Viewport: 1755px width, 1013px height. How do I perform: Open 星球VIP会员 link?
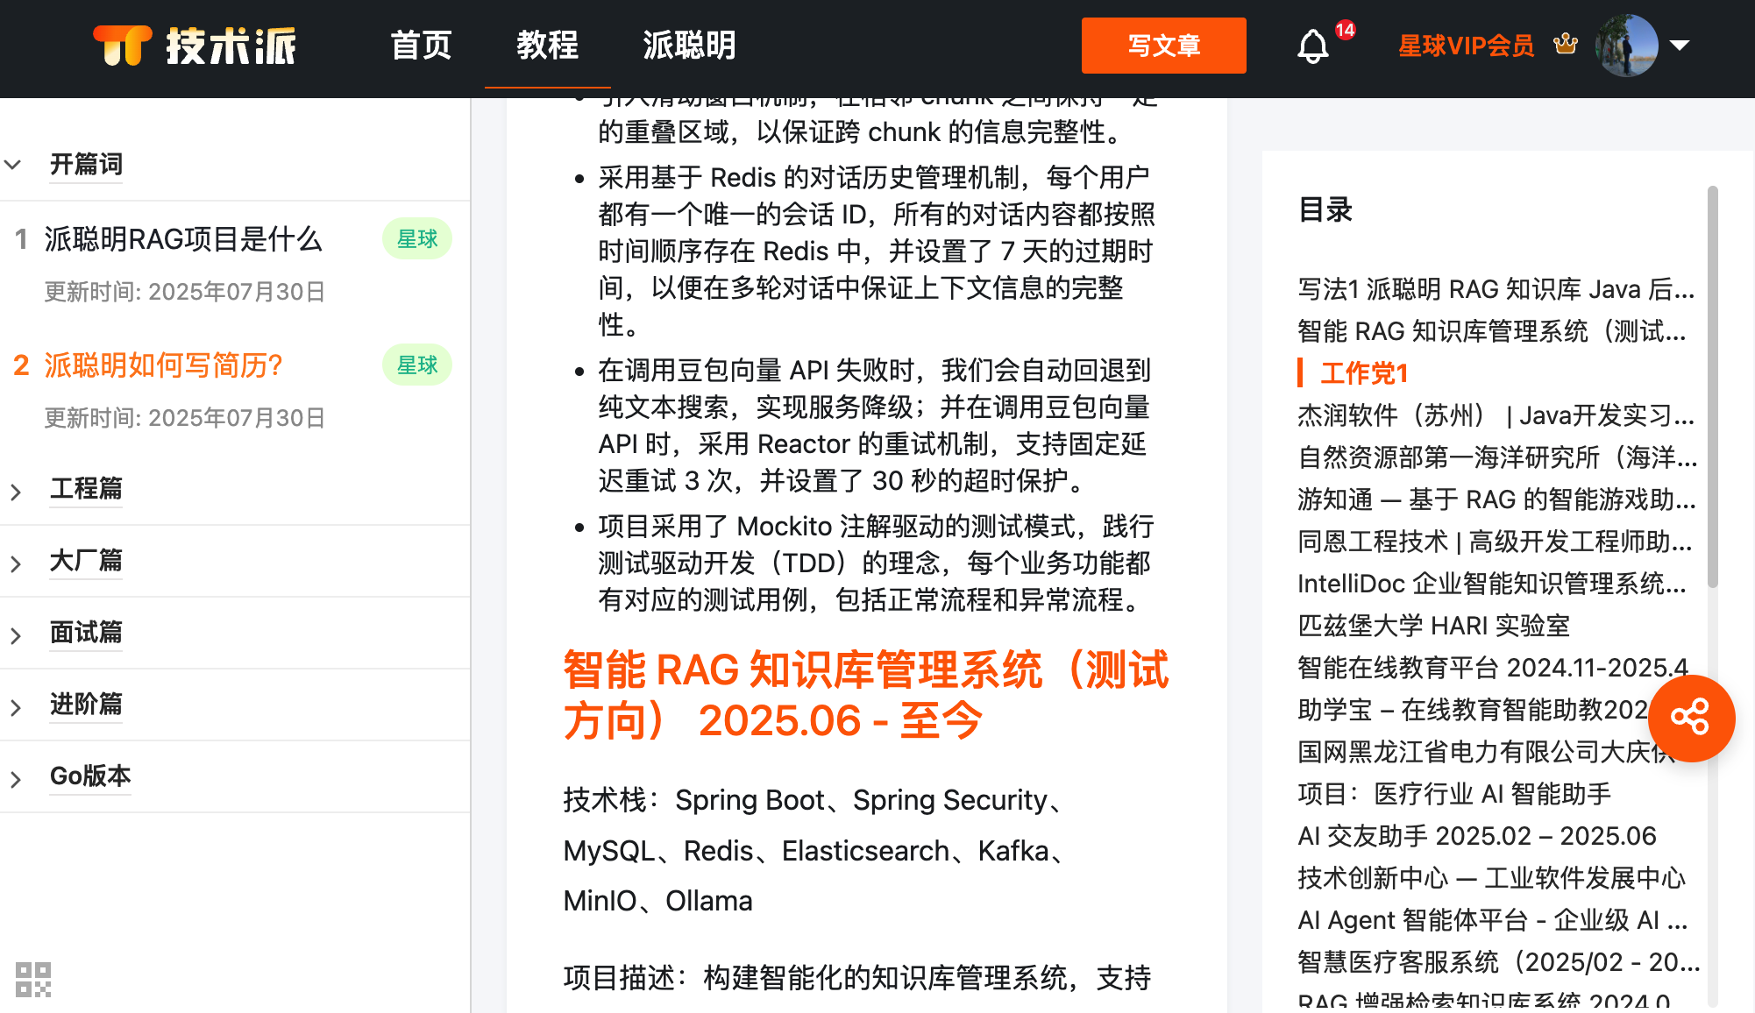pos(1466,46)
